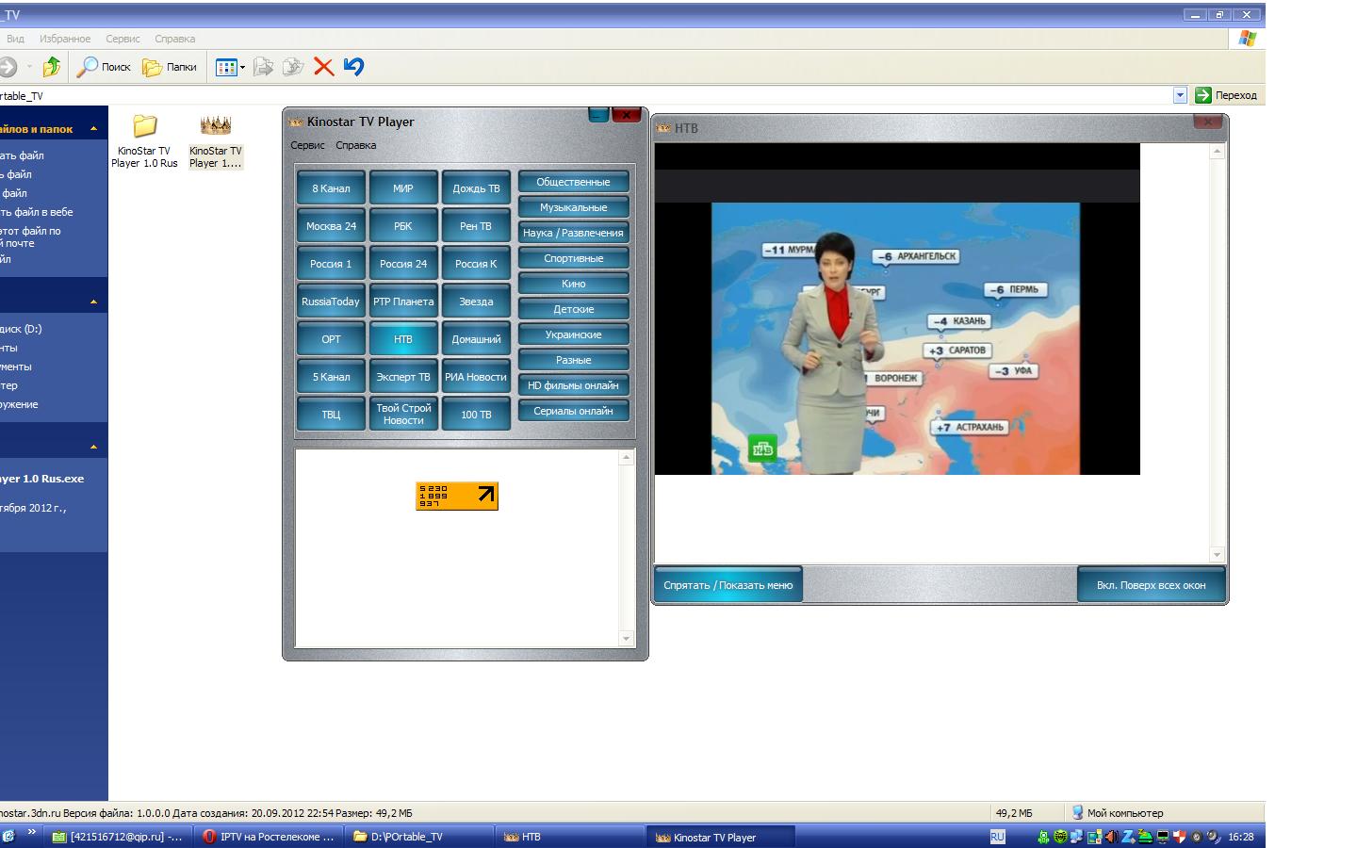Screen dimensions: 1357x848
Task: Select the KinoStar TV Player crown file icon
Action: pyautogui.click(x=216, y=126)
